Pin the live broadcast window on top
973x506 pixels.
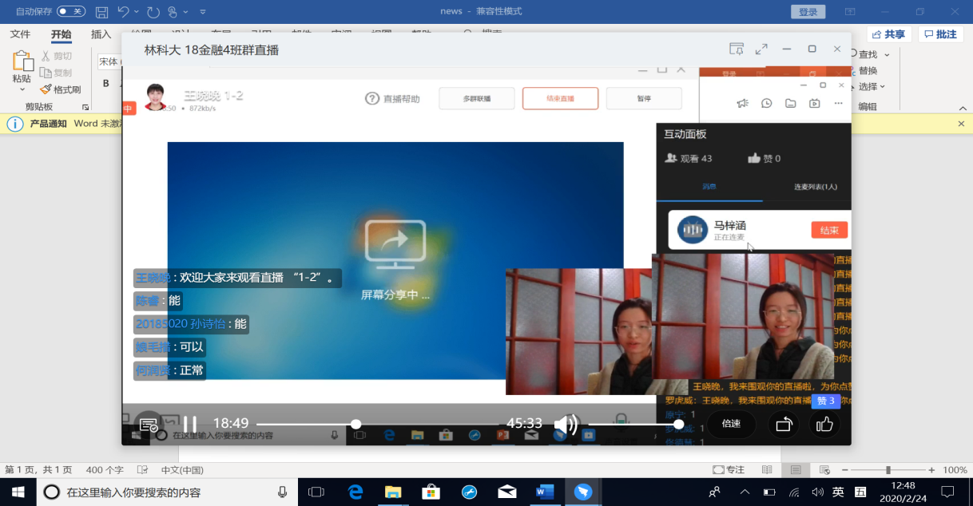(x=737, y=49)
